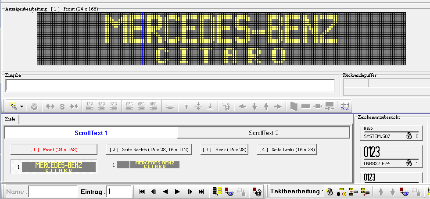Select the ScrollText 1 tab
The width and height of the screenshot is (430, 199).
pyautogui.click(x=91, y=133)
